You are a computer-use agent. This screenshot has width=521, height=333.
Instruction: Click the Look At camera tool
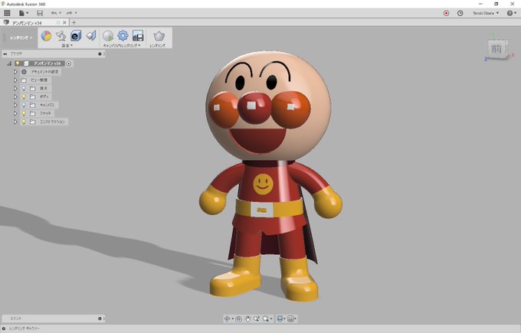click(x=238, y=318)
